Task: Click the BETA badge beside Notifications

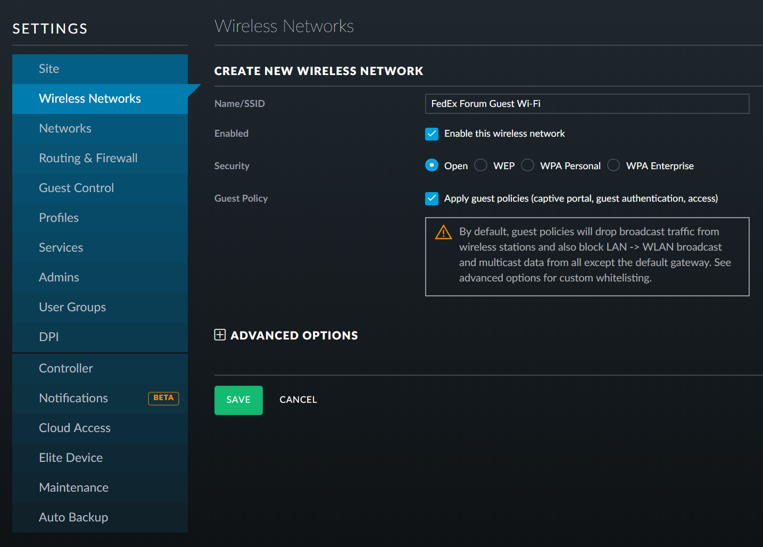Action: [163, 398]
